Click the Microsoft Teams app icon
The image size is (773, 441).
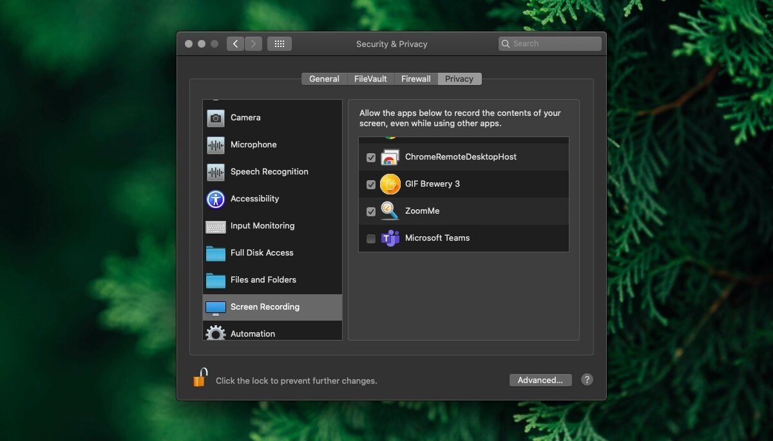point(390,238)
